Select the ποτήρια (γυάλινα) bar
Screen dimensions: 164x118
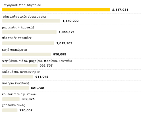(x=15, y=88)
